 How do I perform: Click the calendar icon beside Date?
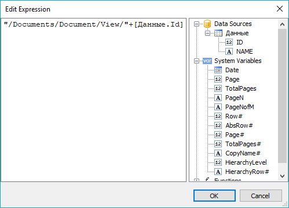tap(218, 70)
